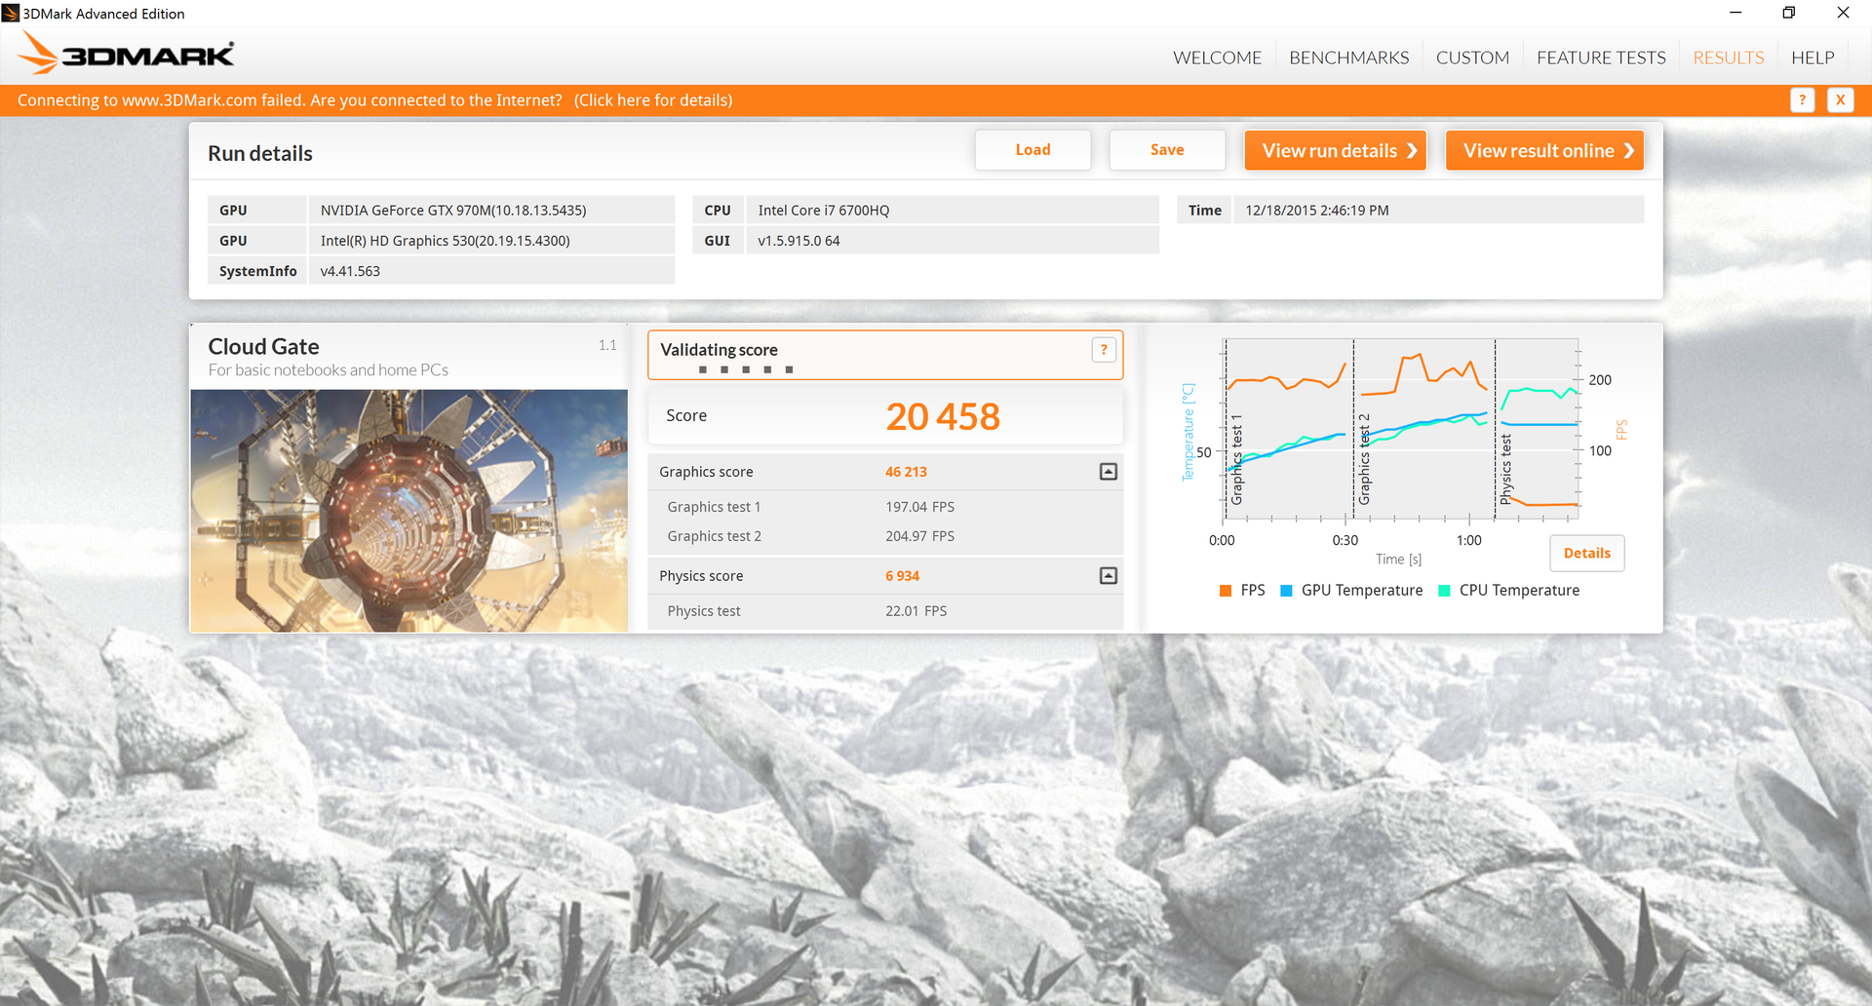Click the Validating score label
Screen dimensions: 1872x1006
(x=719, y=350)
